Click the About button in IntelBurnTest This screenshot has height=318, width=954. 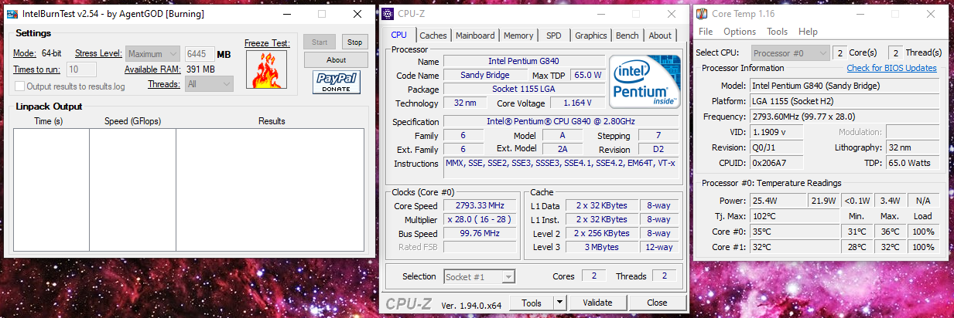(x=336, y=60)
